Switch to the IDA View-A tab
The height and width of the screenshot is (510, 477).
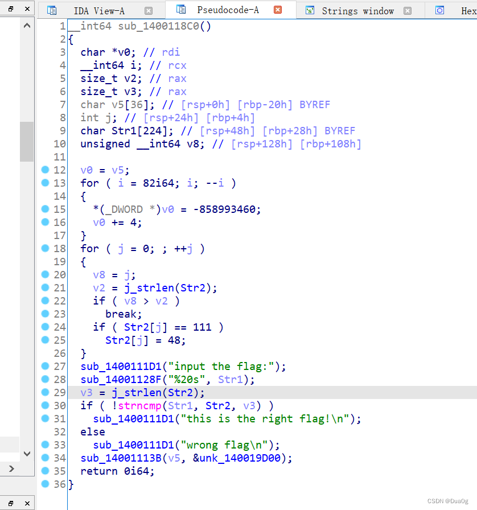point(99,11)
